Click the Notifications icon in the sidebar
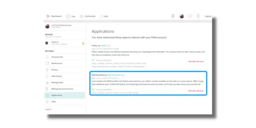Image resolution: width=256 pixels, height=128 pixels. pos(47,63)
